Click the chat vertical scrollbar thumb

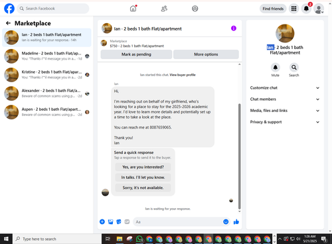(x=239, y=156)
